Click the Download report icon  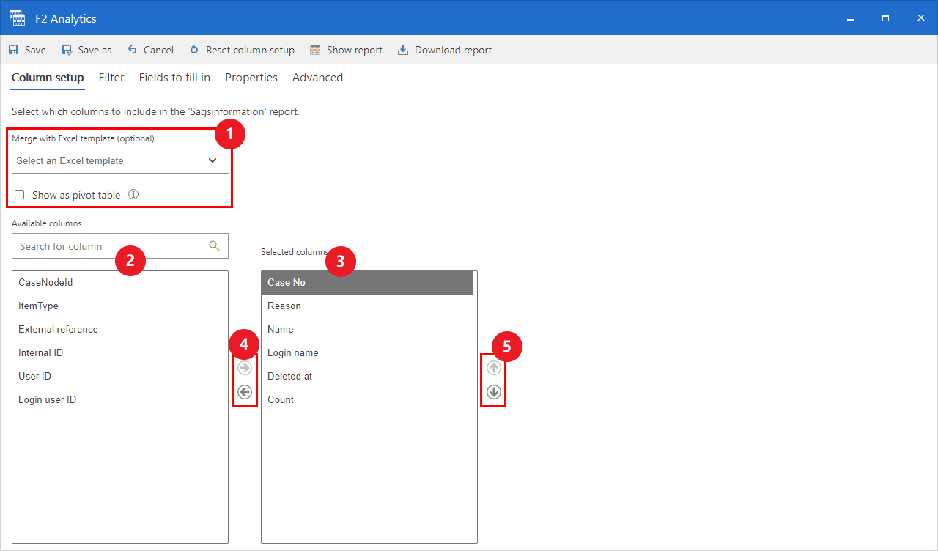click(x=402, y=51)
